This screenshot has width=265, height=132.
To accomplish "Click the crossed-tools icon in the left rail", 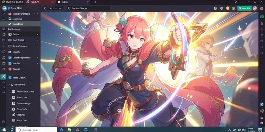I will [x=4, y=87].
